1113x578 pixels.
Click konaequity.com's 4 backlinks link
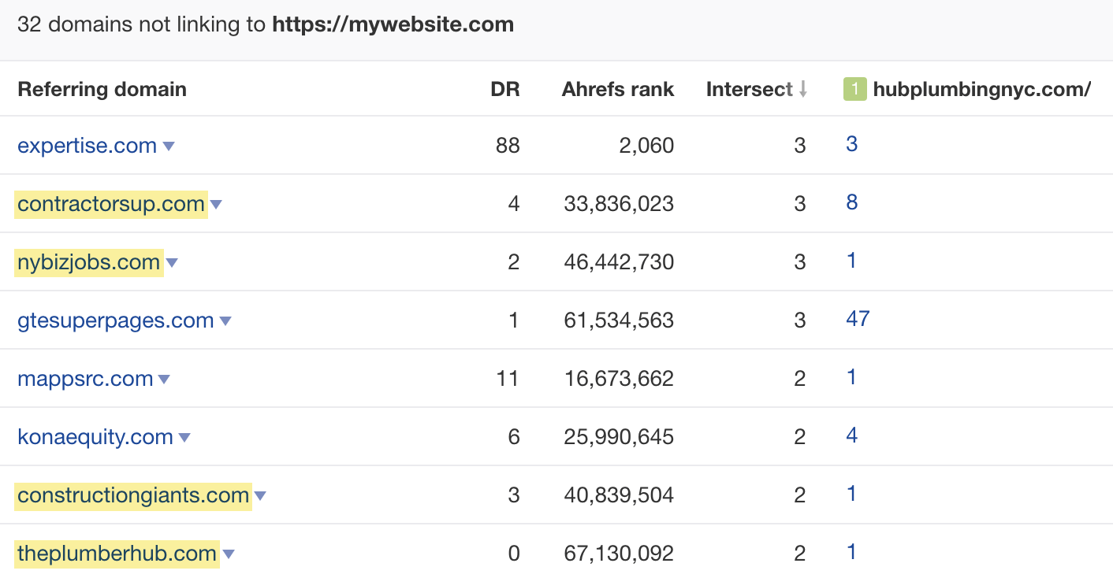(x=852, y=435)
